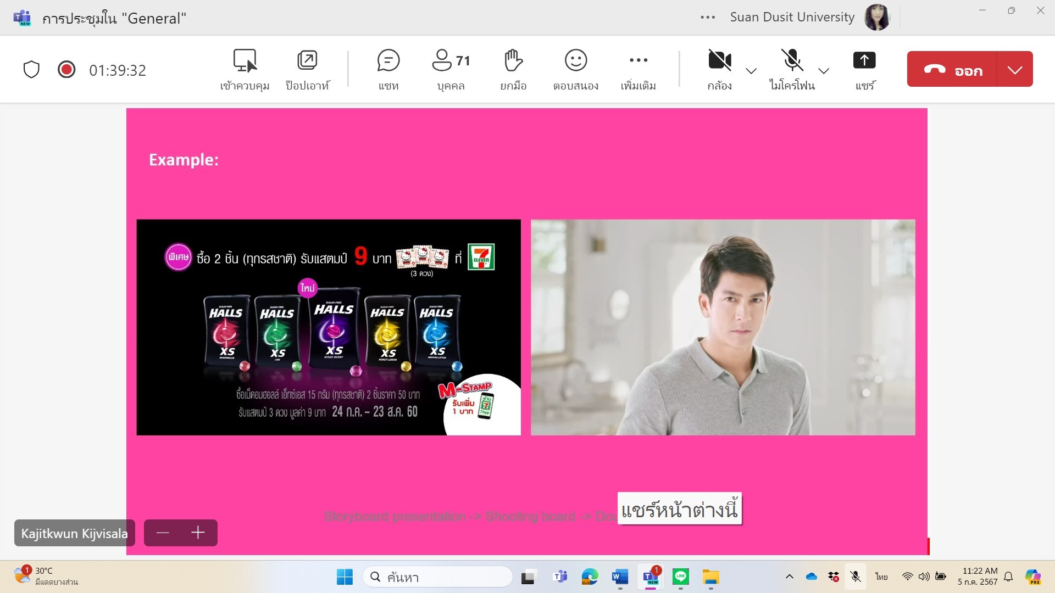Viewport: 1055px width, 593px height.
Task: Leave the meeting with the red ออก button
Action: [x=952, y=69]
